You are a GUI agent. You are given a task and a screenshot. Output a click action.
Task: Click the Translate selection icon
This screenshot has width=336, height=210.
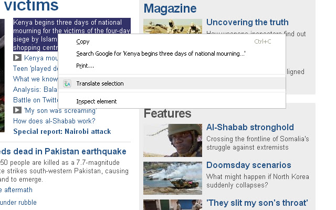coord(67,83)
